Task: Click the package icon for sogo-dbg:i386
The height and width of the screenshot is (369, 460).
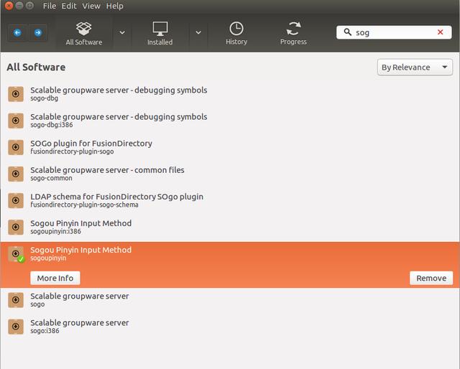Action: click(16, 121)
